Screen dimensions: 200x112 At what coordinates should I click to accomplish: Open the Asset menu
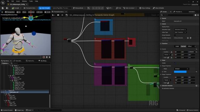point(18,1)
